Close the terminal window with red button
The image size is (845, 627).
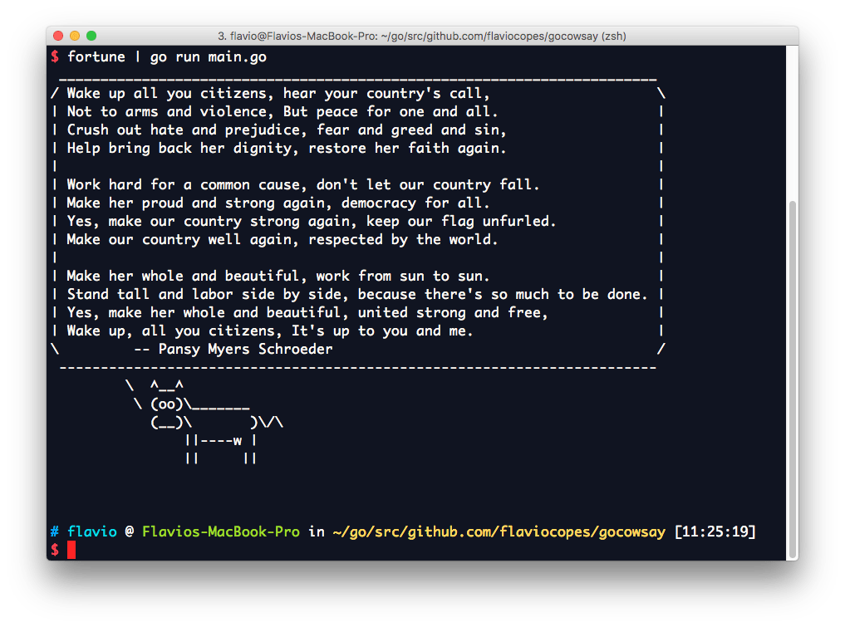coord(58,36)
